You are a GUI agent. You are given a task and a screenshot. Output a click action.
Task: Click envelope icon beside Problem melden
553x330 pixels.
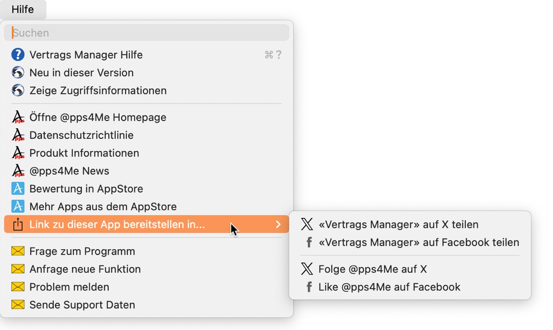pos(18,287)
